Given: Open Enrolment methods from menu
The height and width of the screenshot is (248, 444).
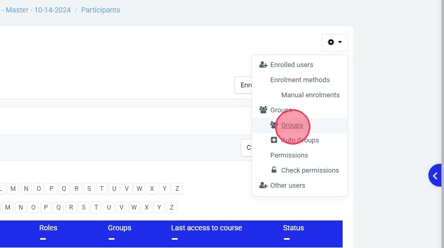Looking at the screenshot, I should coord(300,80).
